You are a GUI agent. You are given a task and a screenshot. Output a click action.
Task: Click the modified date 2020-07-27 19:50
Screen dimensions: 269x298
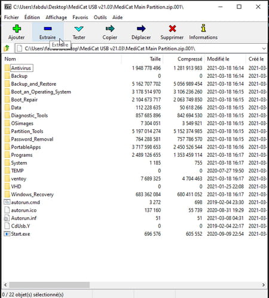click(x=225, y=171)
